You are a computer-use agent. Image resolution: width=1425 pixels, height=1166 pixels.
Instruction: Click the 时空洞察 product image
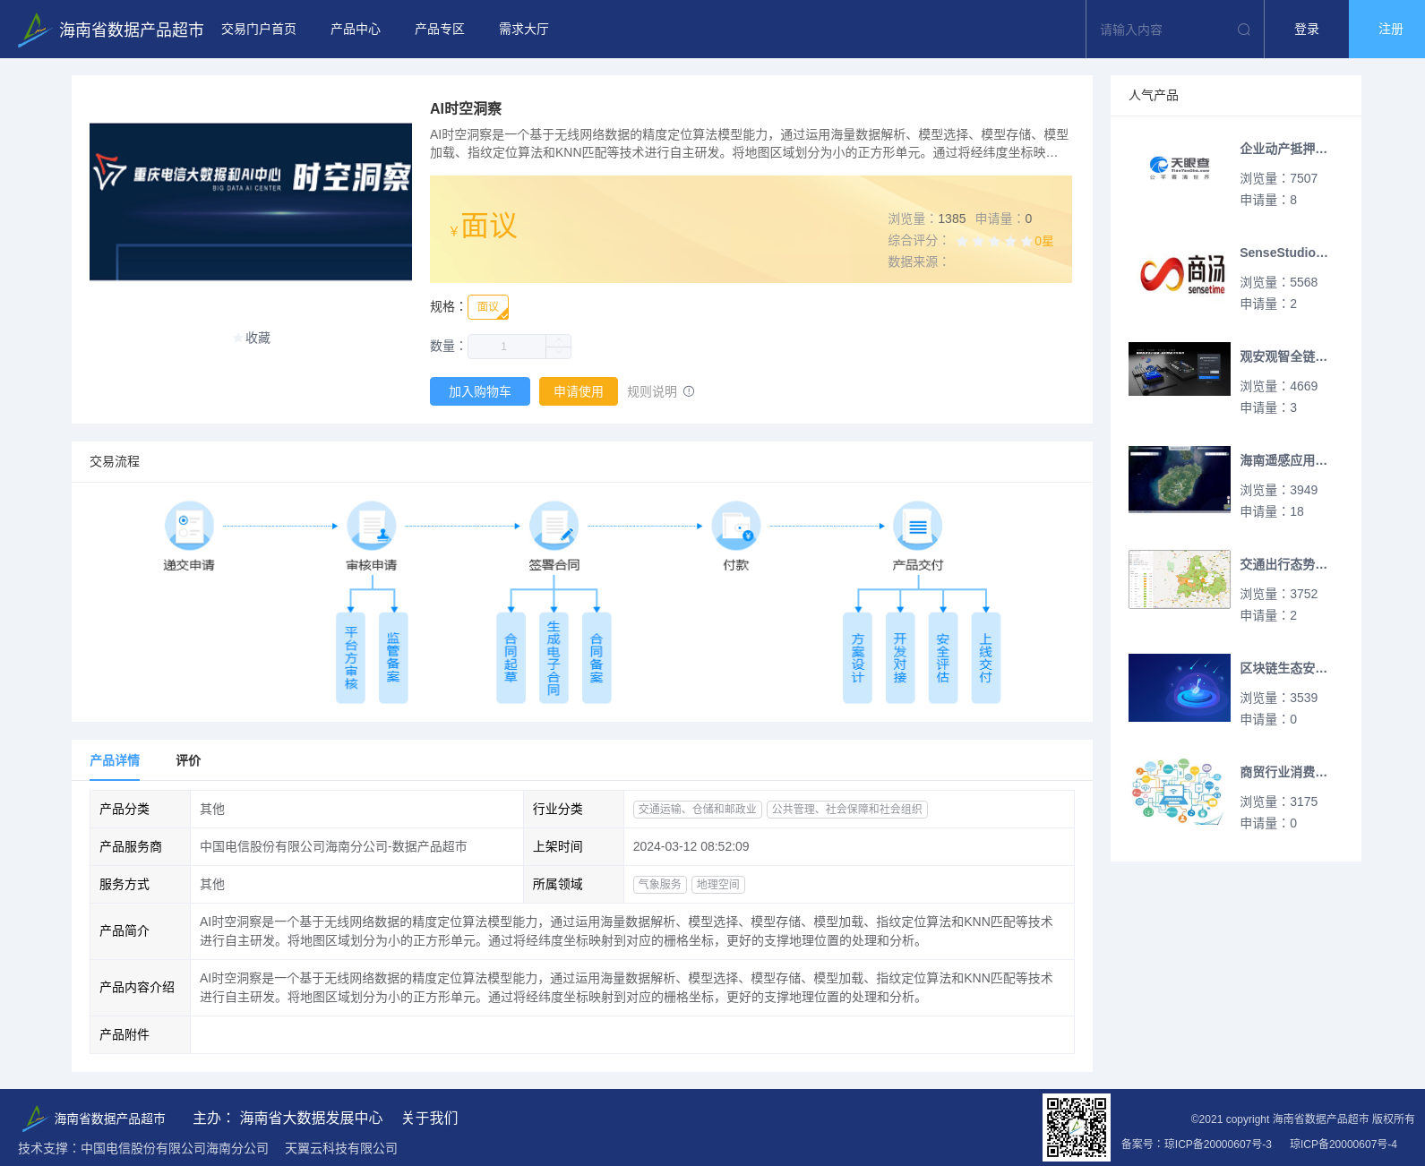click(x=251, y=201)
